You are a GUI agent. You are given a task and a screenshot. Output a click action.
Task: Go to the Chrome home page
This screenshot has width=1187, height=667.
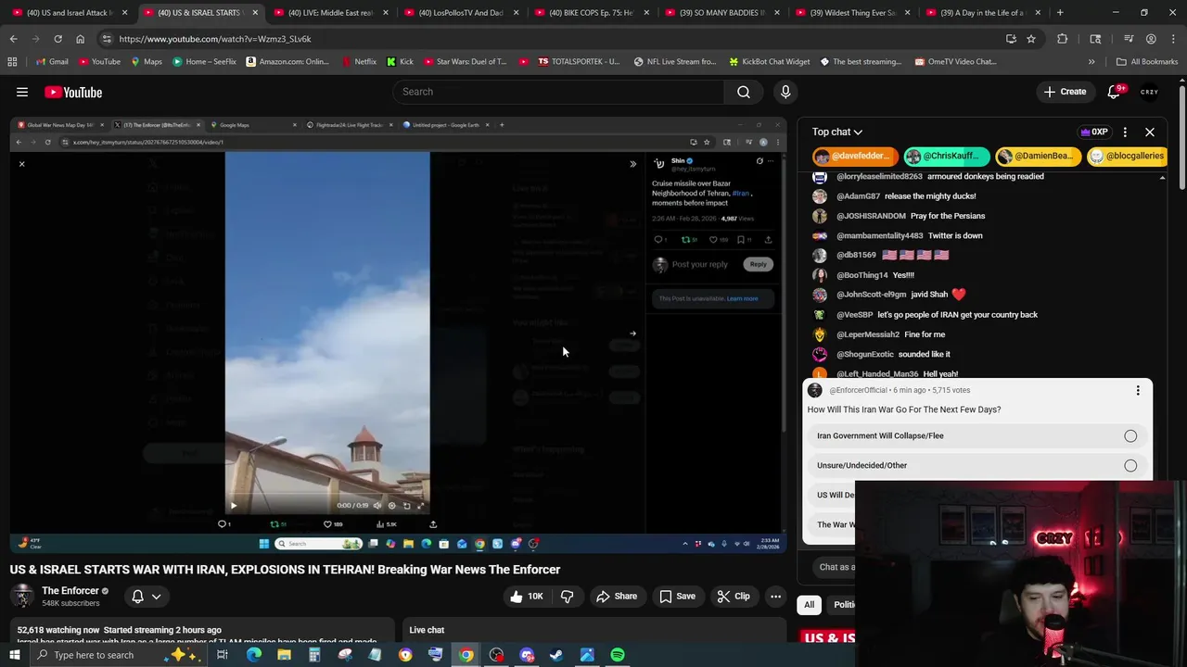click(80, 39)
